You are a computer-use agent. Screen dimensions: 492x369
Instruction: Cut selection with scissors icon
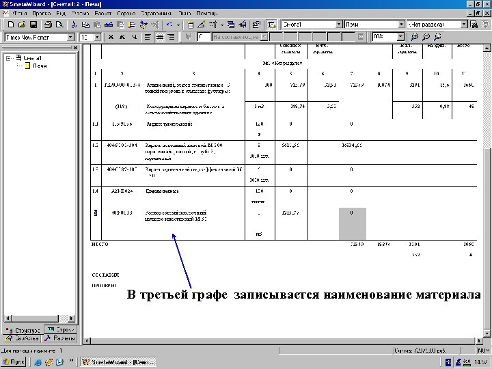[x=74, y=25]
